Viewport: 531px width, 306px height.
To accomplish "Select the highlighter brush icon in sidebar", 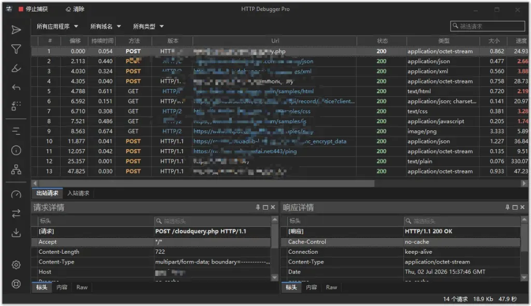I will click(x=16, y=69).
